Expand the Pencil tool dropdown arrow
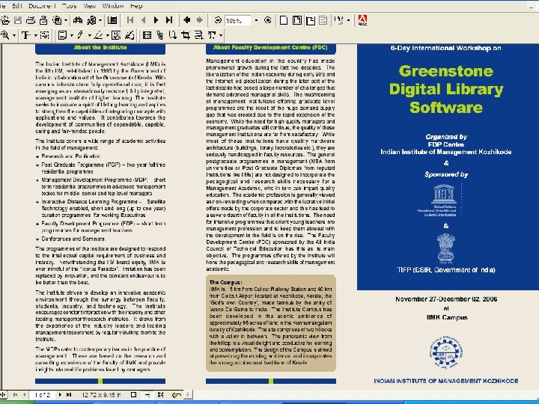 click(89, 35)
